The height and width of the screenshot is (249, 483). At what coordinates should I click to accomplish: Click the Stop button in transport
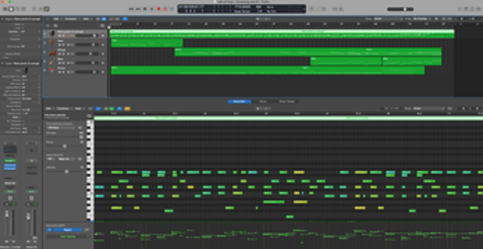[146, 9]
